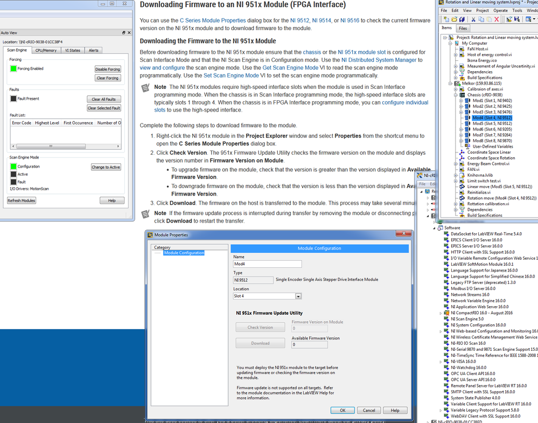Expand Energy Beam Control.vi node
538x423 pixels.
[x=456, y=164]
